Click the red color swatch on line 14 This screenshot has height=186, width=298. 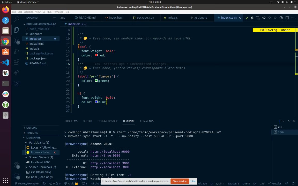coord(96,55)
